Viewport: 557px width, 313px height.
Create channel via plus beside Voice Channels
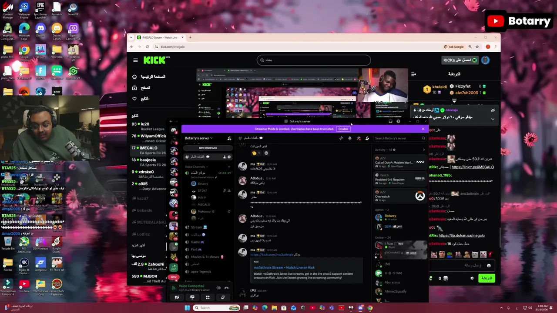tap(229, 166)
